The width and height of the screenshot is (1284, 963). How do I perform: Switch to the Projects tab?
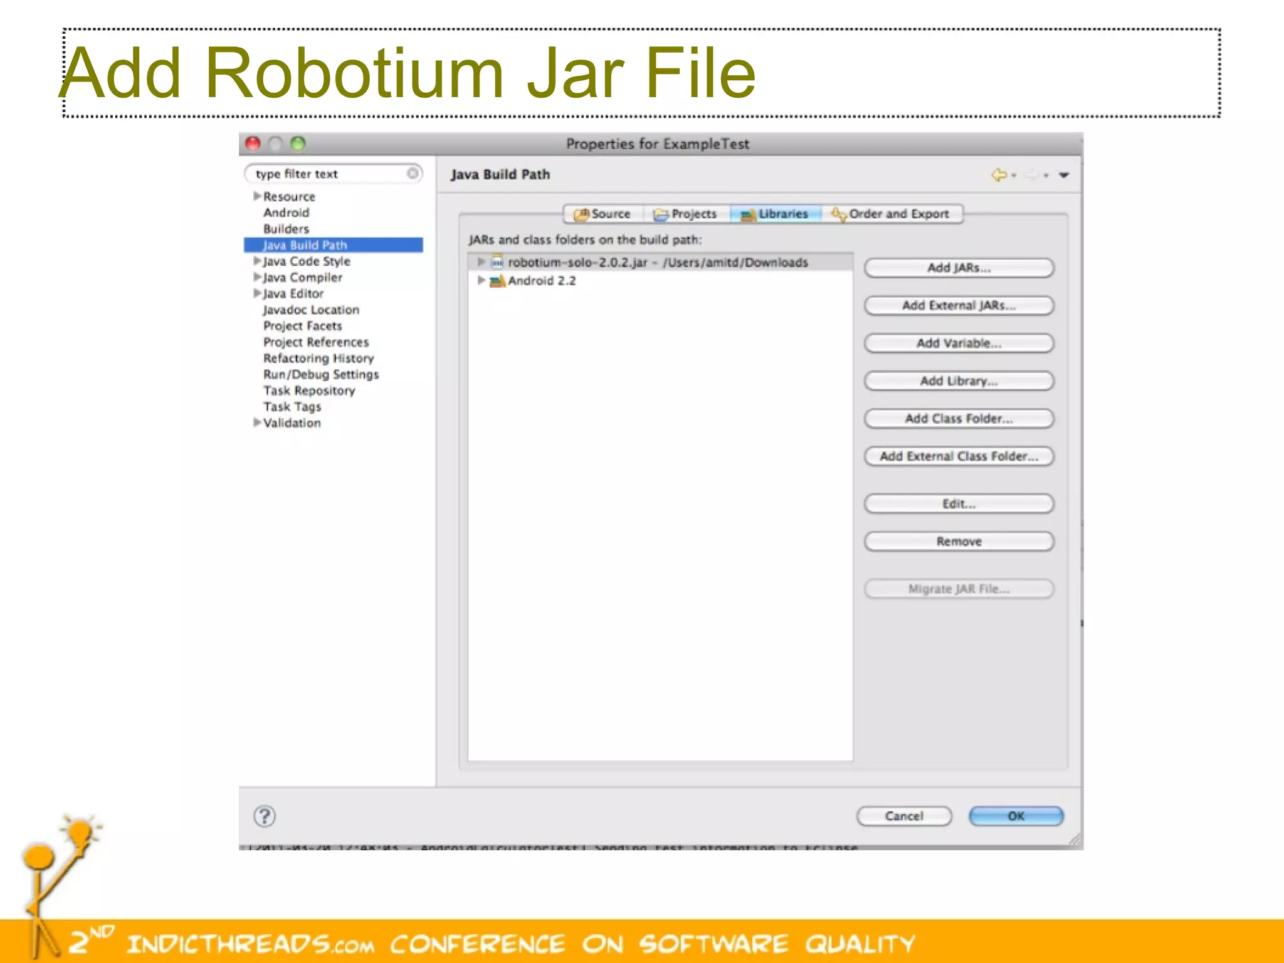pos(687,214)
